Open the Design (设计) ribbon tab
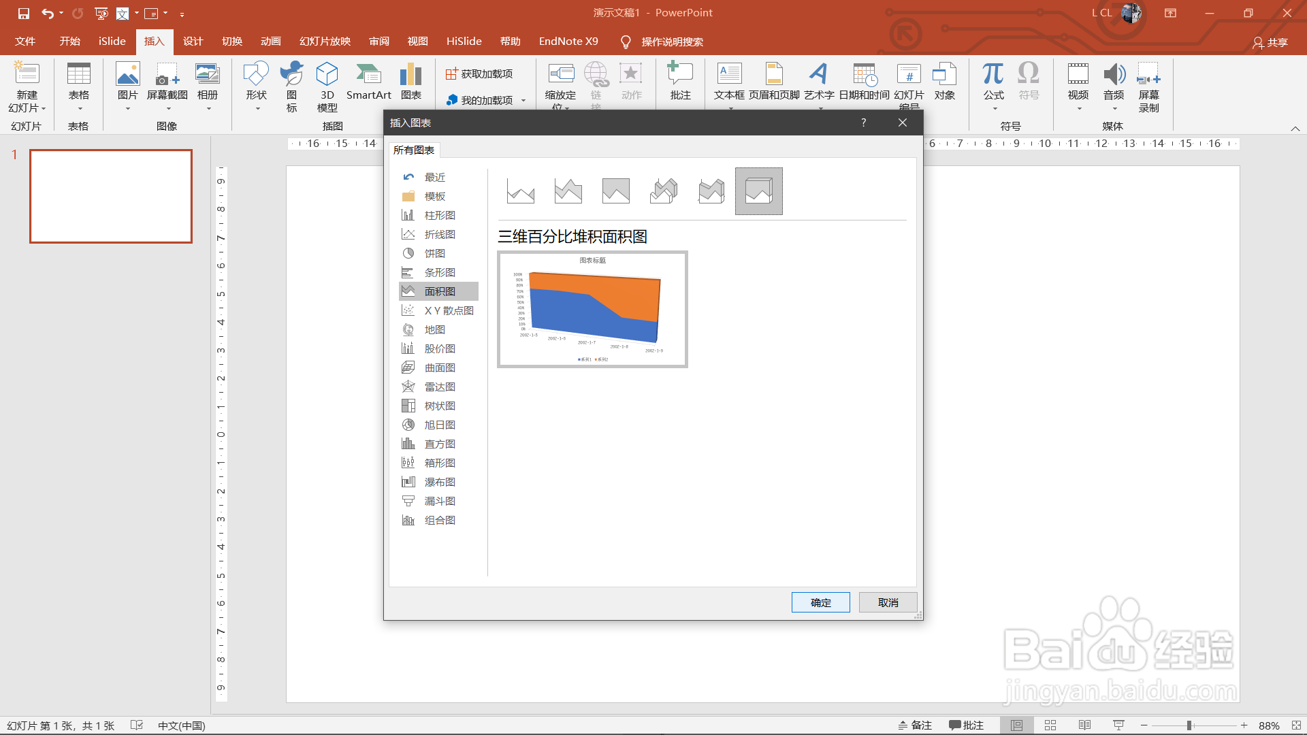Image resolution: width=1307 pixels, height=735 pixels. [x=193, y=42]
